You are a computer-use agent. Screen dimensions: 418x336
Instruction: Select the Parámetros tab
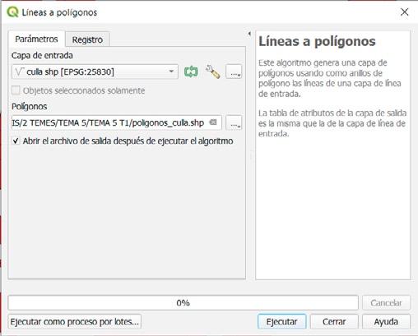[36, 39]
